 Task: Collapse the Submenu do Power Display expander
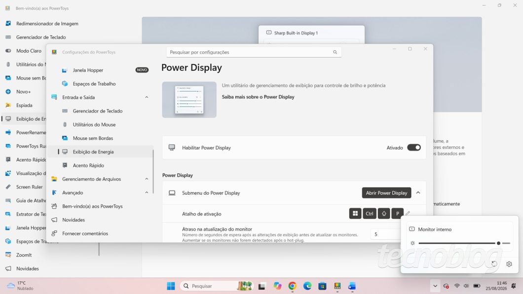pyautogui.click(x=418, y=193)
